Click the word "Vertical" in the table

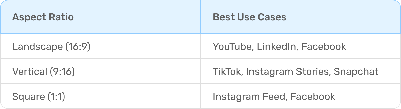pos(30,72)
